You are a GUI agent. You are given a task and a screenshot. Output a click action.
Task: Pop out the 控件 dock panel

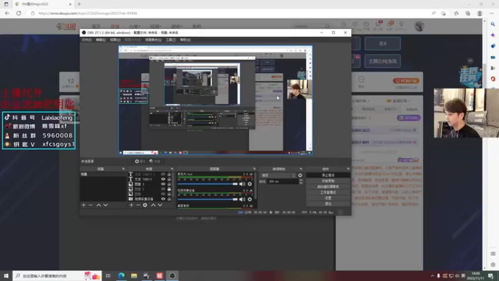point(348,169)
